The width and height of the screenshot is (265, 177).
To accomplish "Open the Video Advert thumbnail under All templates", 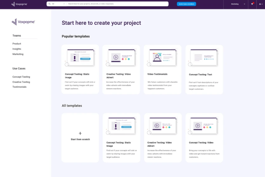I will (x=162, y=126).
